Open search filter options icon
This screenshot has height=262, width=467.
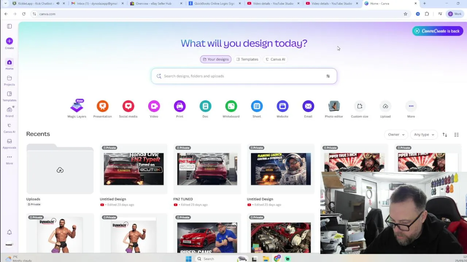[x=328, y=76]
